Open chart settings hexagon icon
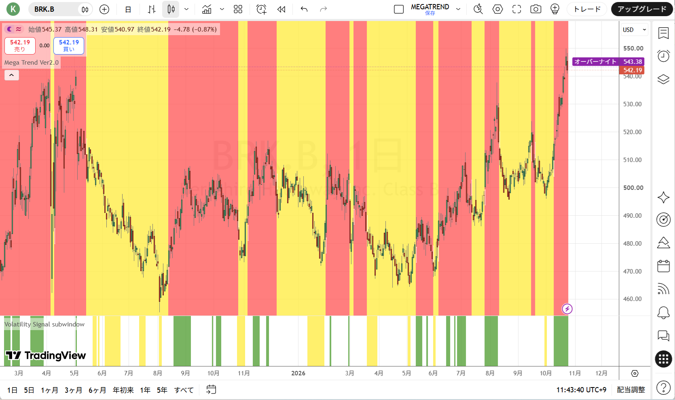 coord(497,9)
